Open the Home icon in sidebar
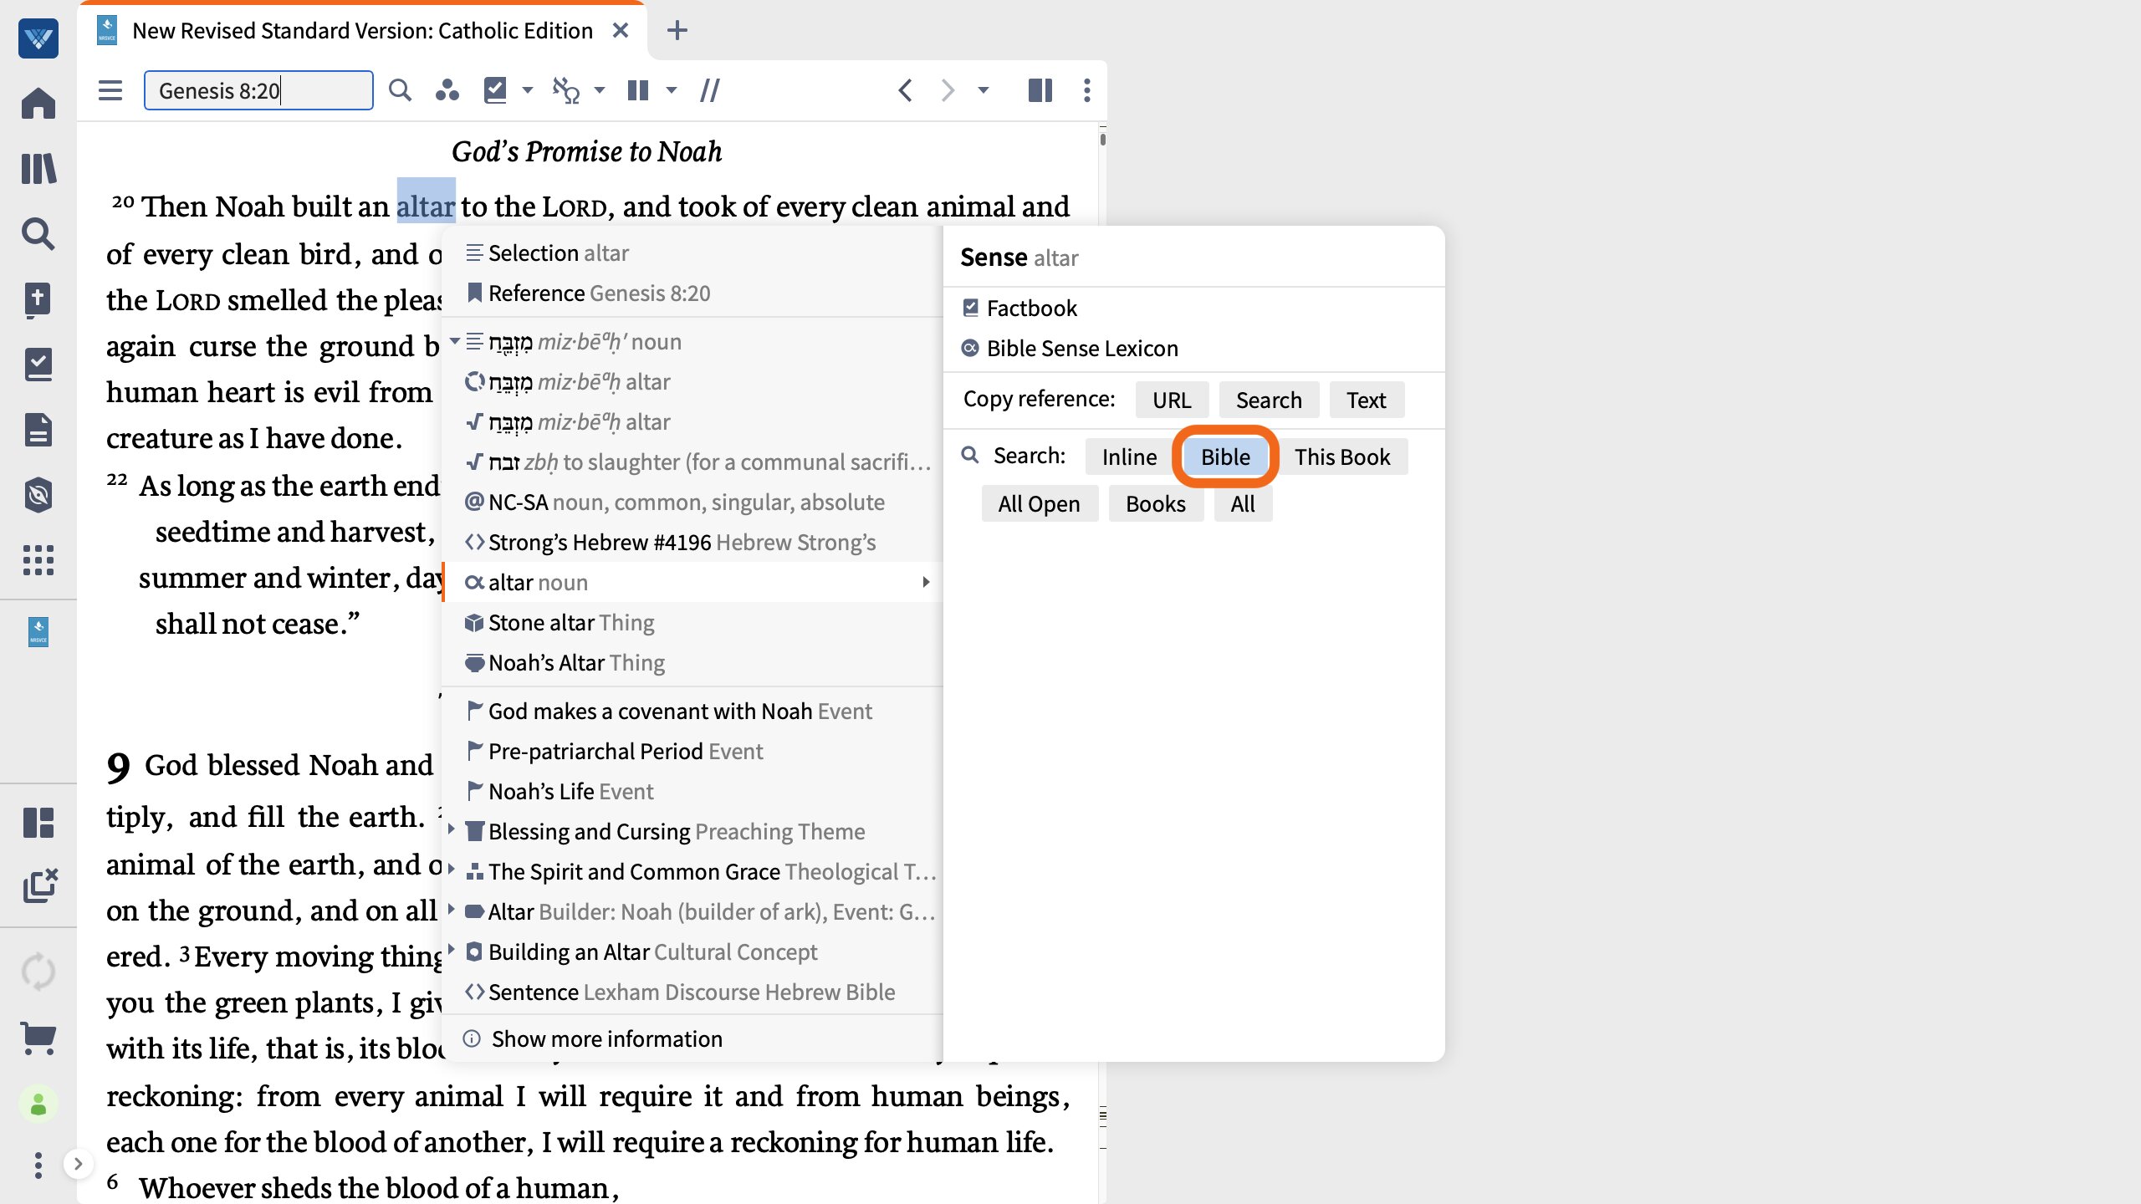 [38, 104]
